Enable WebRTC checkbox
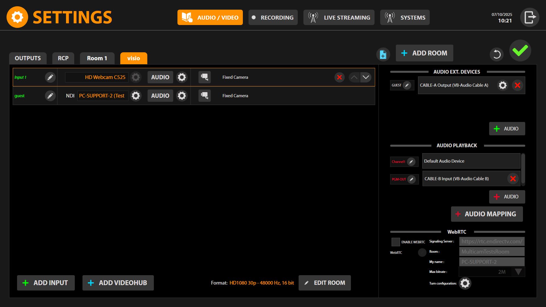 pyautogui.click(x=396, y=242)
